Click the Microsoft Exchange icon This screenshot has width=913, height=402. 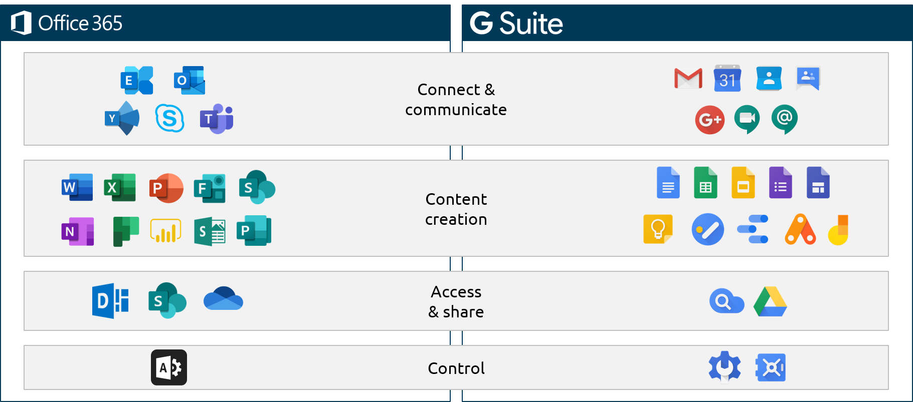pos(136,80)
